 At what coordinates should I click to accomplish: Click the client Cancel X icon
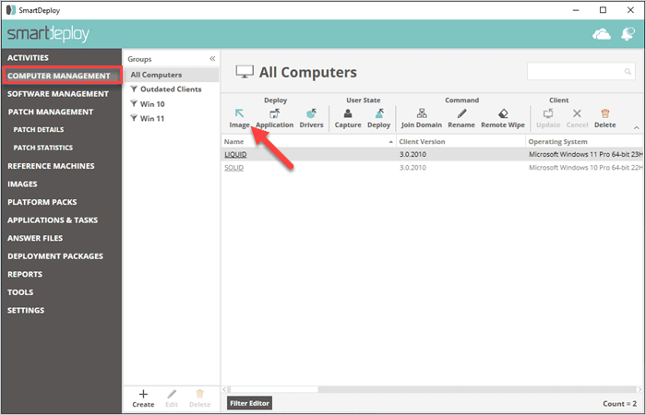tap(577, 113)
